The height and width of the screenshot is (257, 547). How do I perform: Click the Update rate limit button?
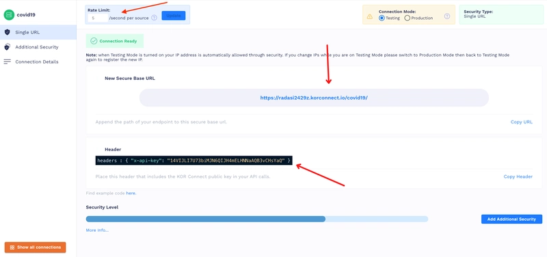[174, 16]
